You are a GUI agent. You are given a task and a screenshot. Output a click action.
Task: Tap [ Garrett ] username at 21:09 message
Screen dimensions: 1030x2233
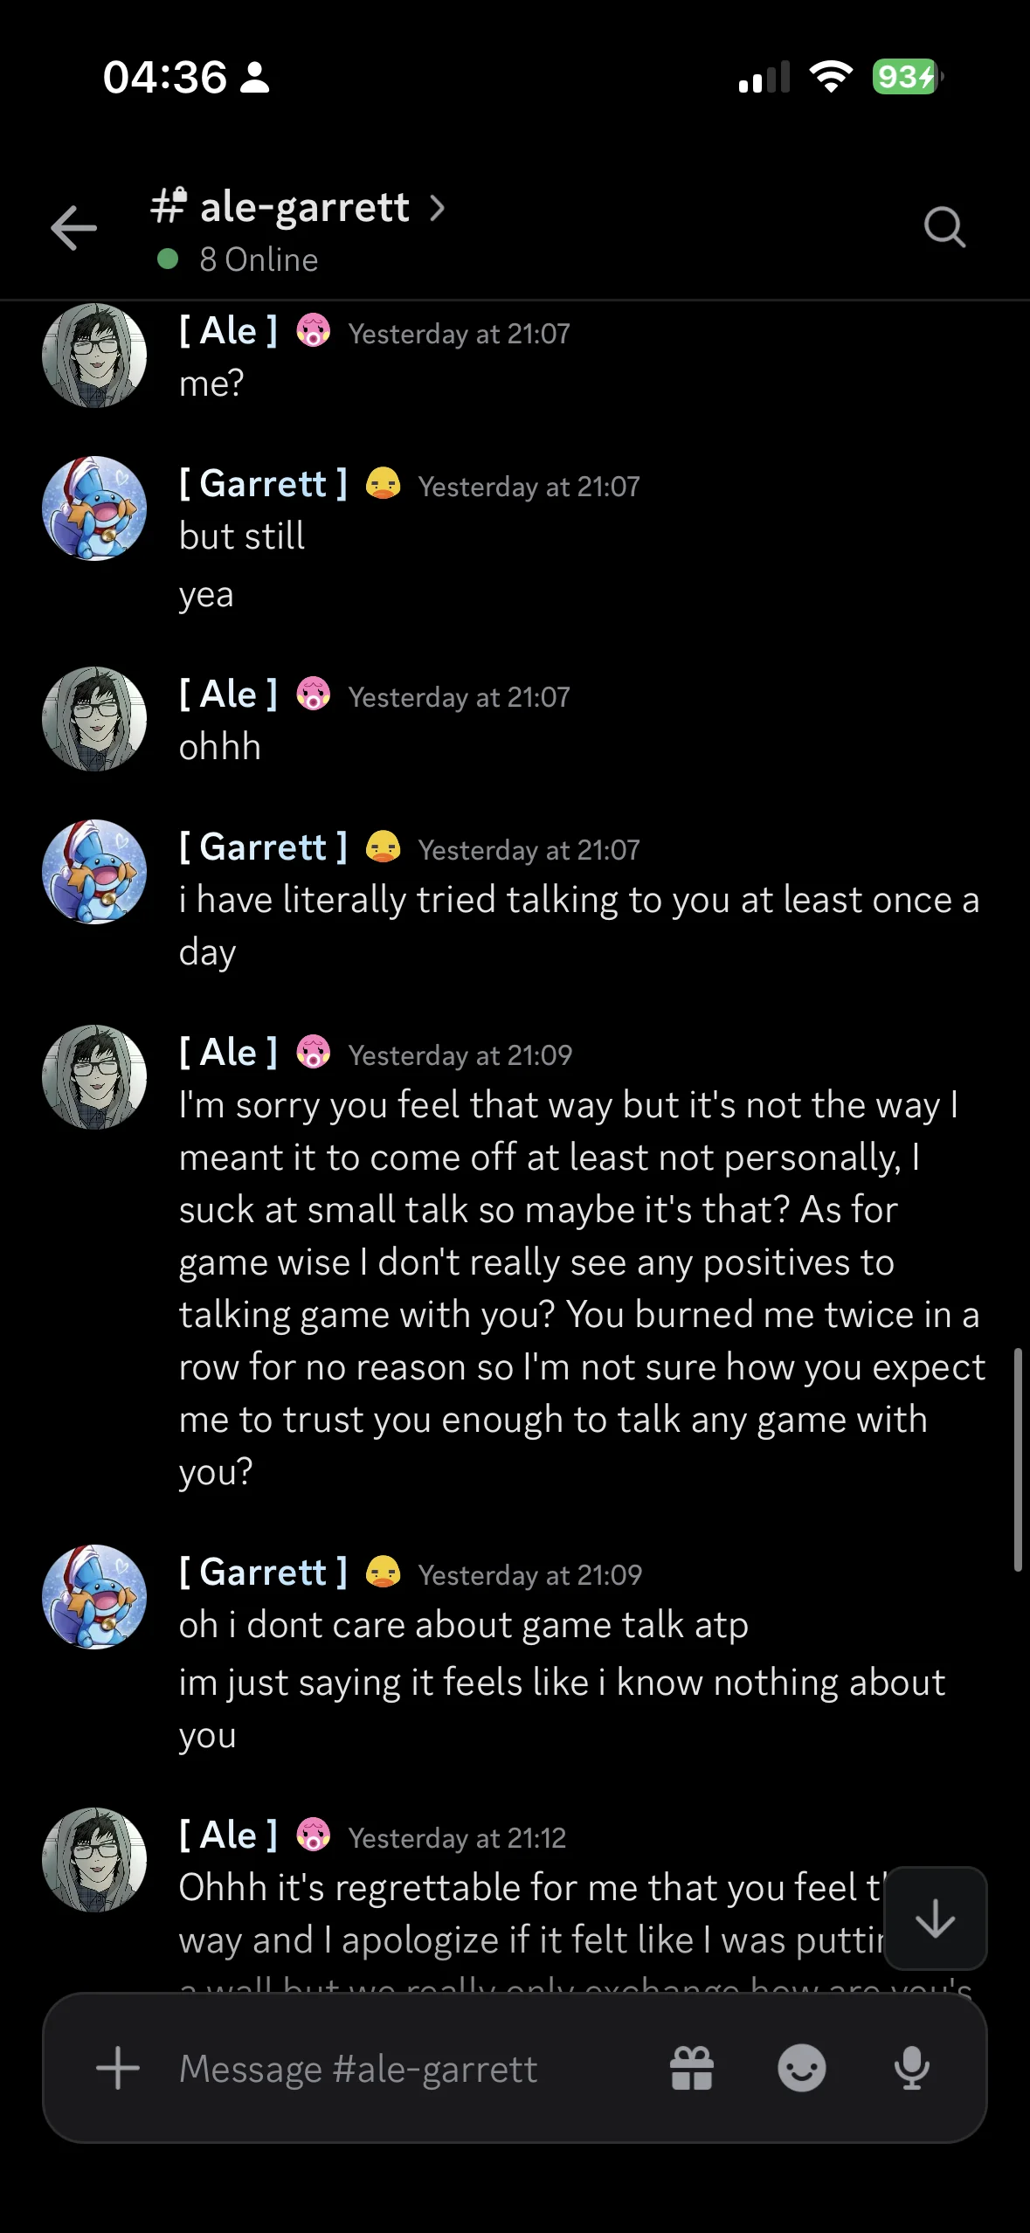[263, 1573]
